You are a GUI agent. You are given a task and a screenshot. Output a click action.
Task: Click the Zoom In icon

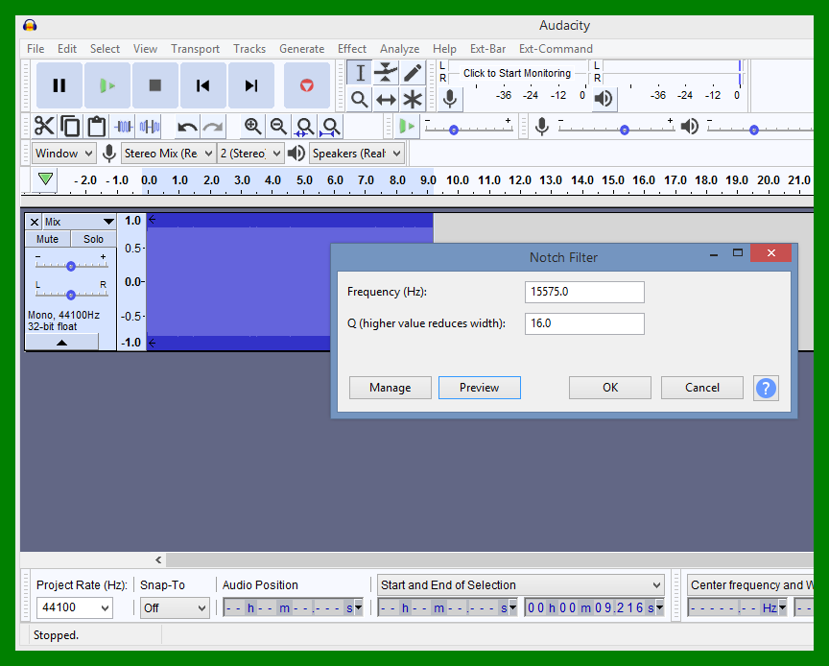[x=252, y=127]
